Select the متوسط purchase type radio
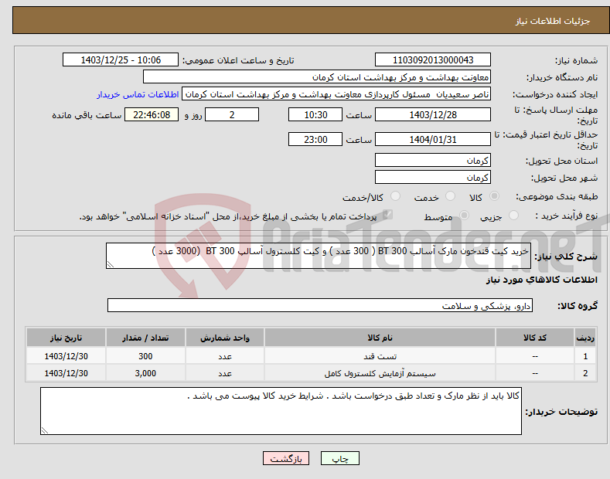Screen dimensions: 610x479 [x=464, y=215]
